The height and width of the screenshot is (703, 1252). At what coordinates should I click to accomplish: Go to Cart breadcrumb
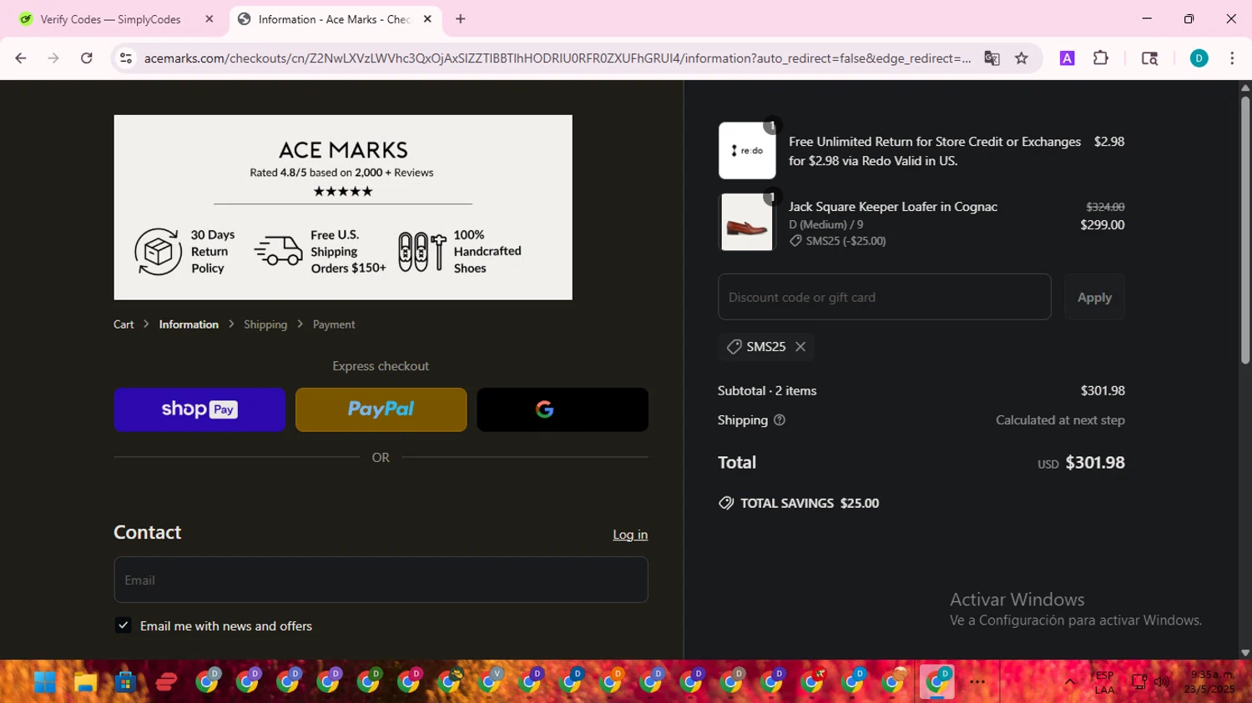pyautogui.click(x=124, y=324)
